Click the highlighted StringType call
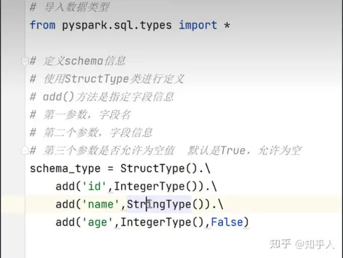The image size is (343, 258). [x=159, y=204]
